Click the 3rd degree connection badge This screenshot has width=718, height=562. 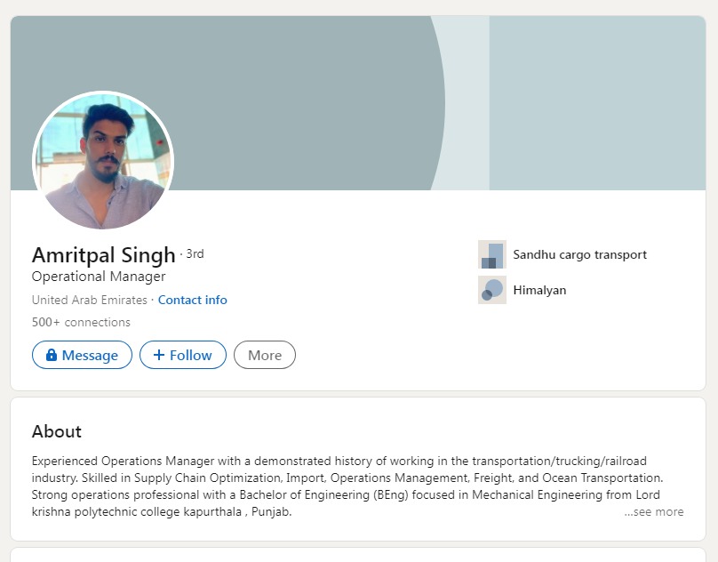coord(195,254)
